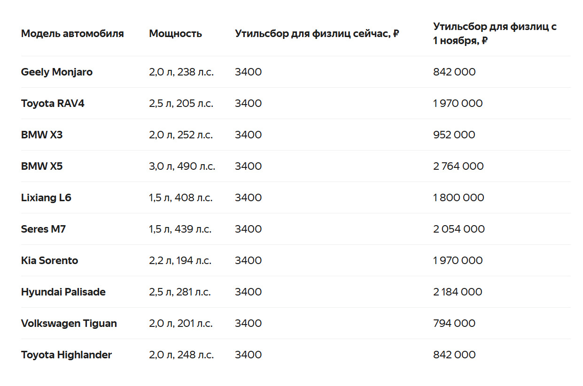583x386 pixels.
Task: Select the 2 184 000 fee for Palisade
Action: pyautogui.click(x=458, y=292)
